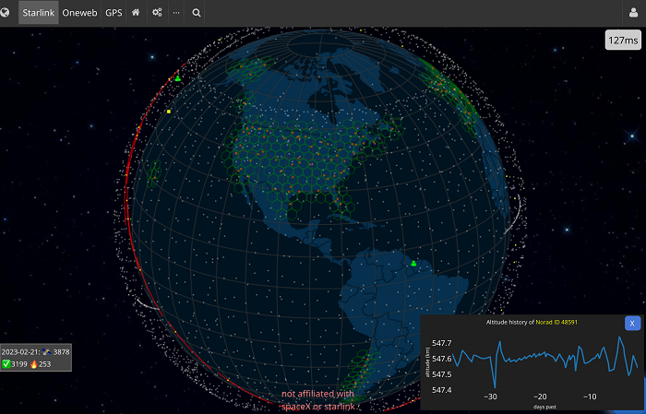
Task: Switch to the Starlink constellation tab
Action: (x=38, y=13)
